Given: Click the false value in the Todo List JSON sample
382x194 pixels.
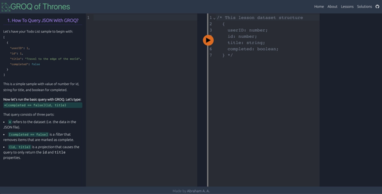Looking at the screenshot, I should [x=36, y=64].
